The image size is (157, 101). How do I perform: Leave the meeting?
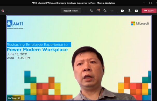(x=149, y=11)
